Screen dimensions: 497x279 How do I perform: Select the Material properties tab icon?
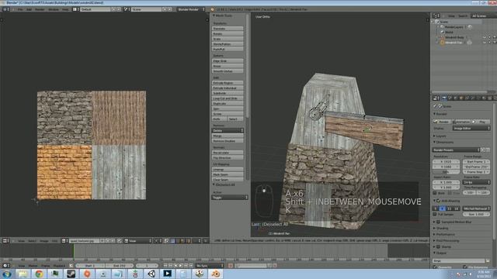pyautogui.click(x=484, y=98)
